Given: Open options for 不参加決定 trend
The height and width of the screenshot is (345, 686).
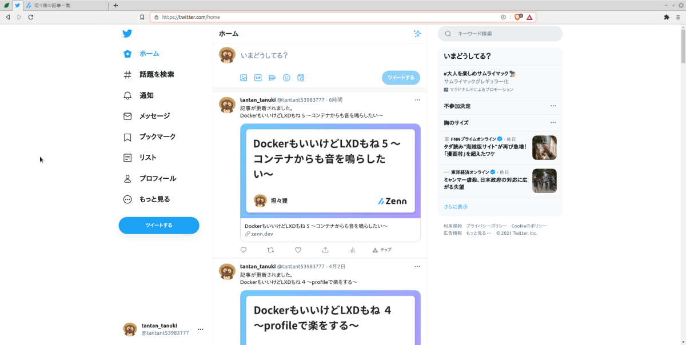Looking at the screenshot, I should [553, 106].
